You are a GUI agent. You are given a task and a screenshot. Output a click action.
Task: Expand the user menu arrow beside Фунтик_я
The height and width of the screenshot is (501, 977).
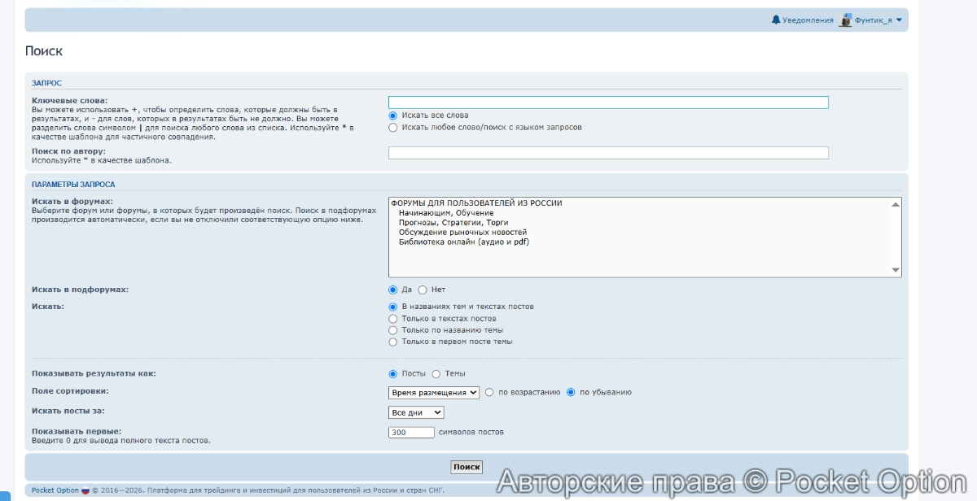(899, 20)
